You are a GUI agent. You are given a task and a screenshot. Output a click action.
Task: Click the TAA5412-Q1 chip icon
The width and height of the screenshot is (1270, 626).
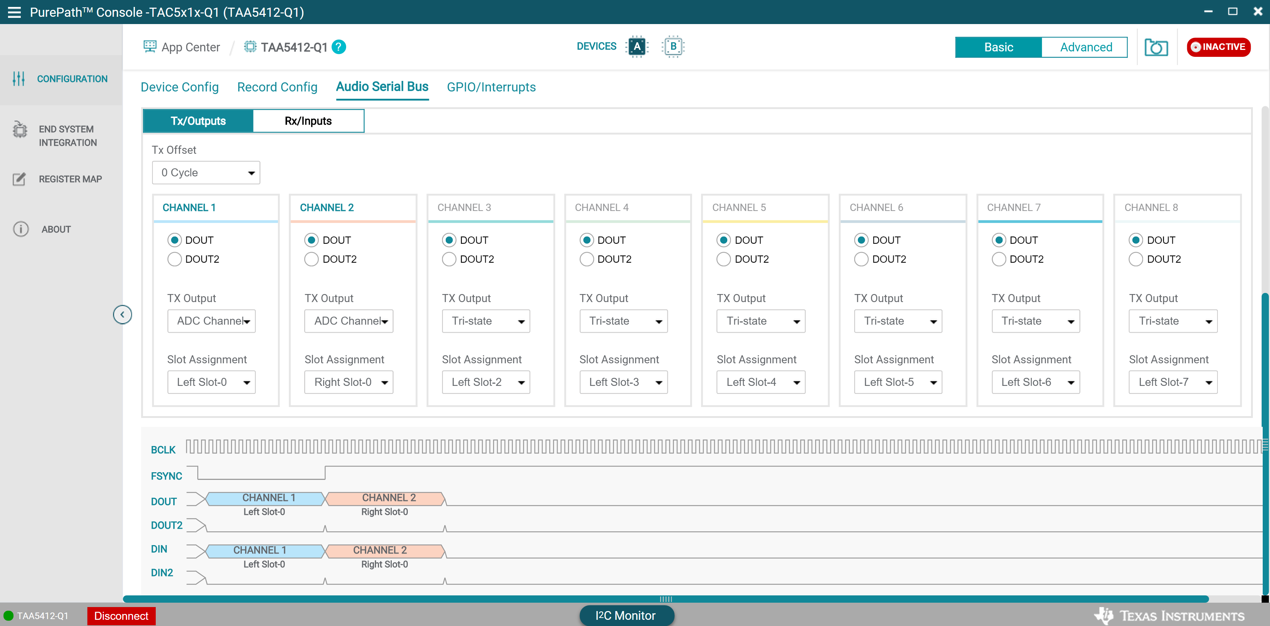(251, 47)
